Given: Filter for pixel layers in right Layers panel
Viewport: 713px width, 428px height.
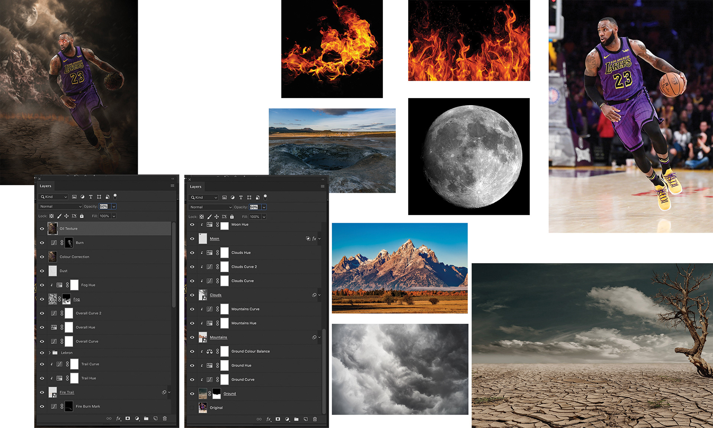Looking at the screenshot, I should click(224, 198).
